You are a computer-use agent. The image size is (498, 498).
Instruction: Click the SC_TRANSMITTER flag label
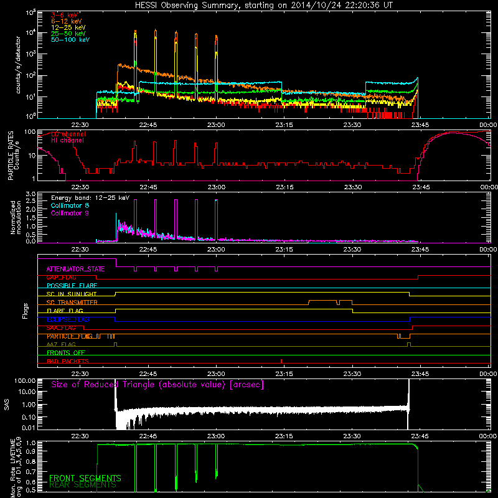click(72, 303)
